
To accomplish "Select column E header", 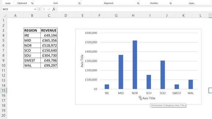I will point(82,16).
